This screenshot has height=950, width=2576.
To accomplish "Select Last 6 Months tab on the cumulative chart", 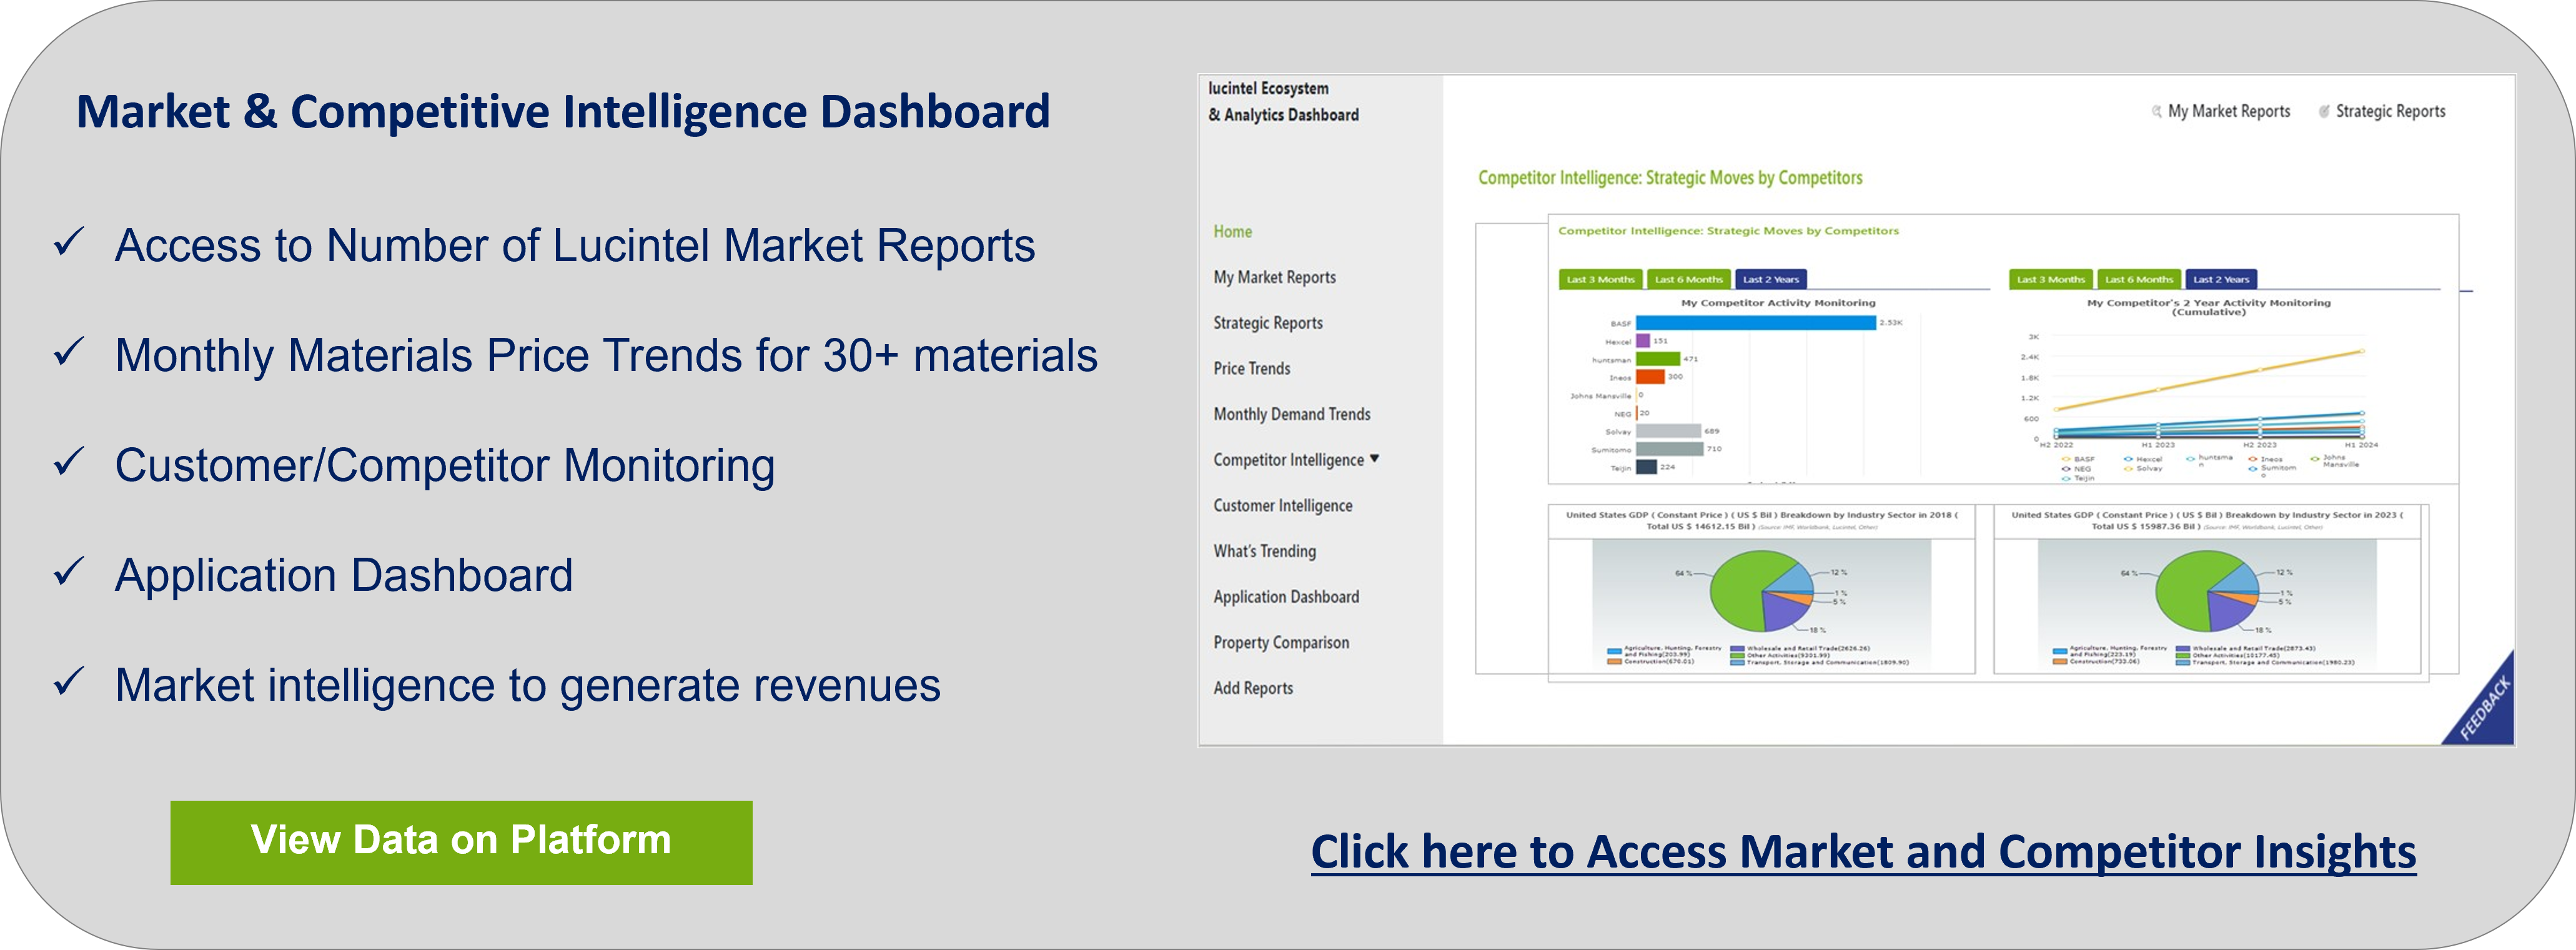I will point(2138,280).
